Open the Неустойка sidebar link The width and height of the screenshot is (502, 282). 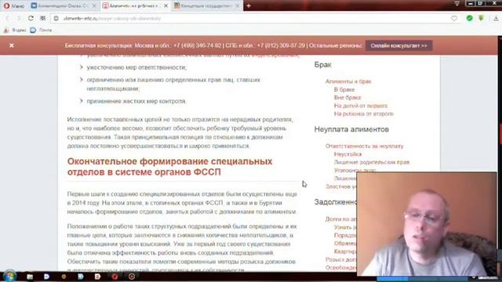(x=347, y=154)
